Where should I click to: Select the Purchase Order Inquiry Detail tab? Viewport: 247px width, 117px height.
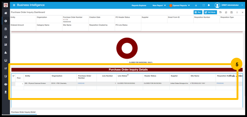pyautogui.click(x=23, y=112)
